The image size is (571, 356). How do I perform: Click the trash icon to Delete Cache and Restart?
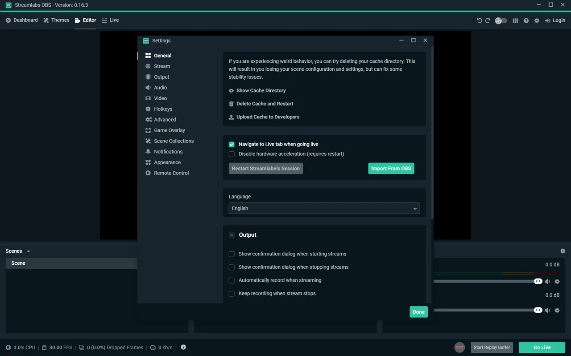coord(231,104)
